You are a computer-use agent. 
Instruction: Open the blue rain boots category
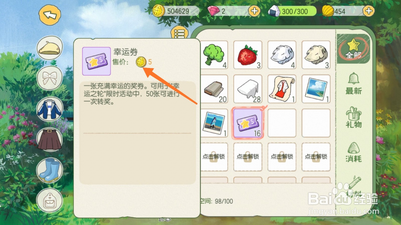[50, 170]
